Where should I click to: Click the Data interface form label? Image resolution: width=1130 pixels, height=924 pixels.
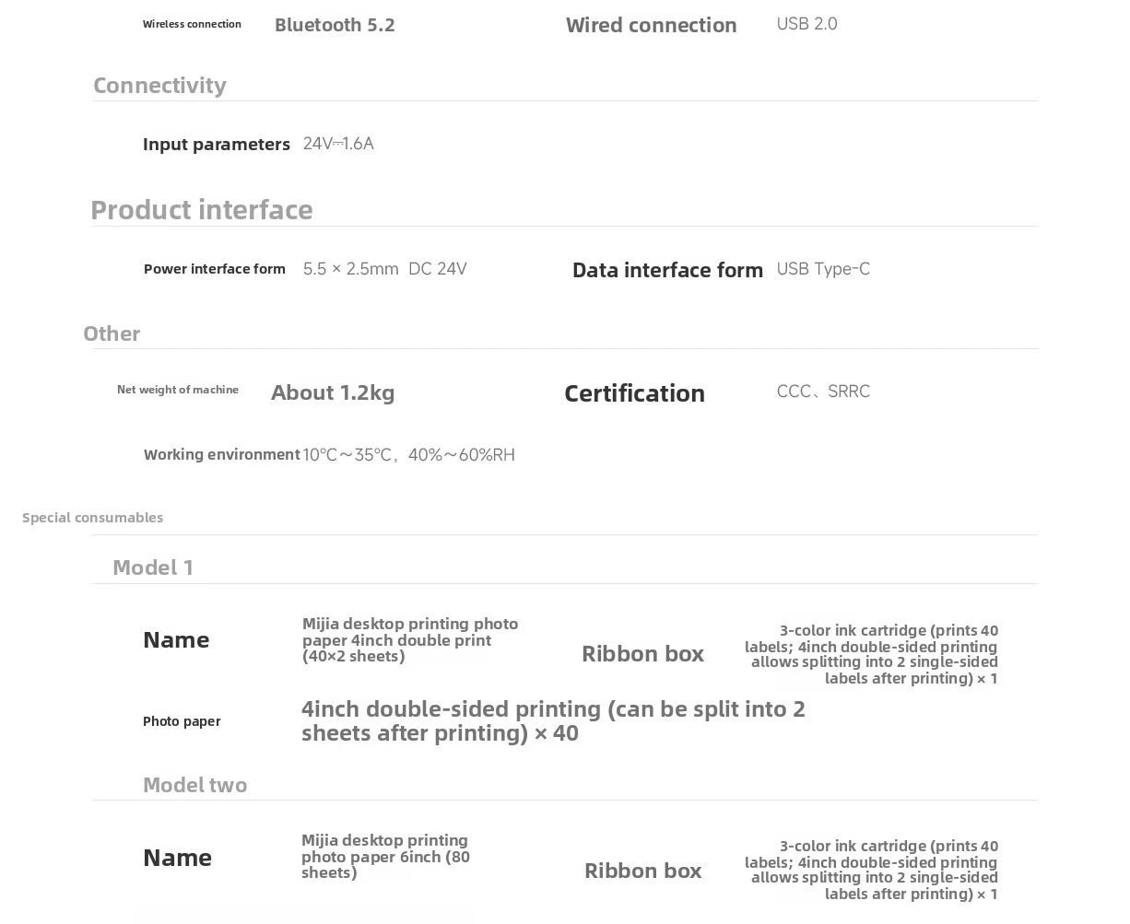point(667,270)
